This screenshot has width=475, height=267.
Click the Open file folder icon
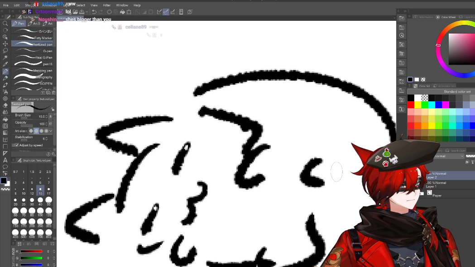[x=75, y=12]
